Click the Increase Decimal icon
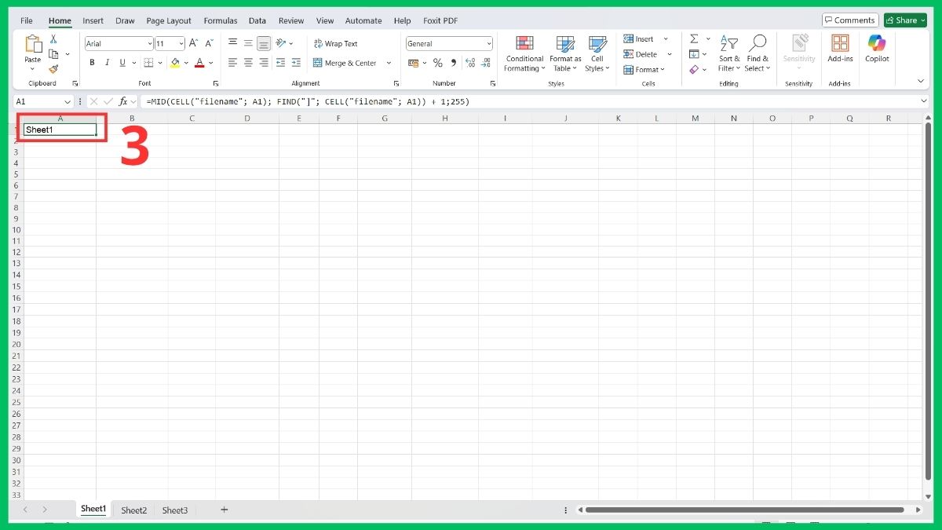This screenshot has height=530, width=942. (470, 63)
